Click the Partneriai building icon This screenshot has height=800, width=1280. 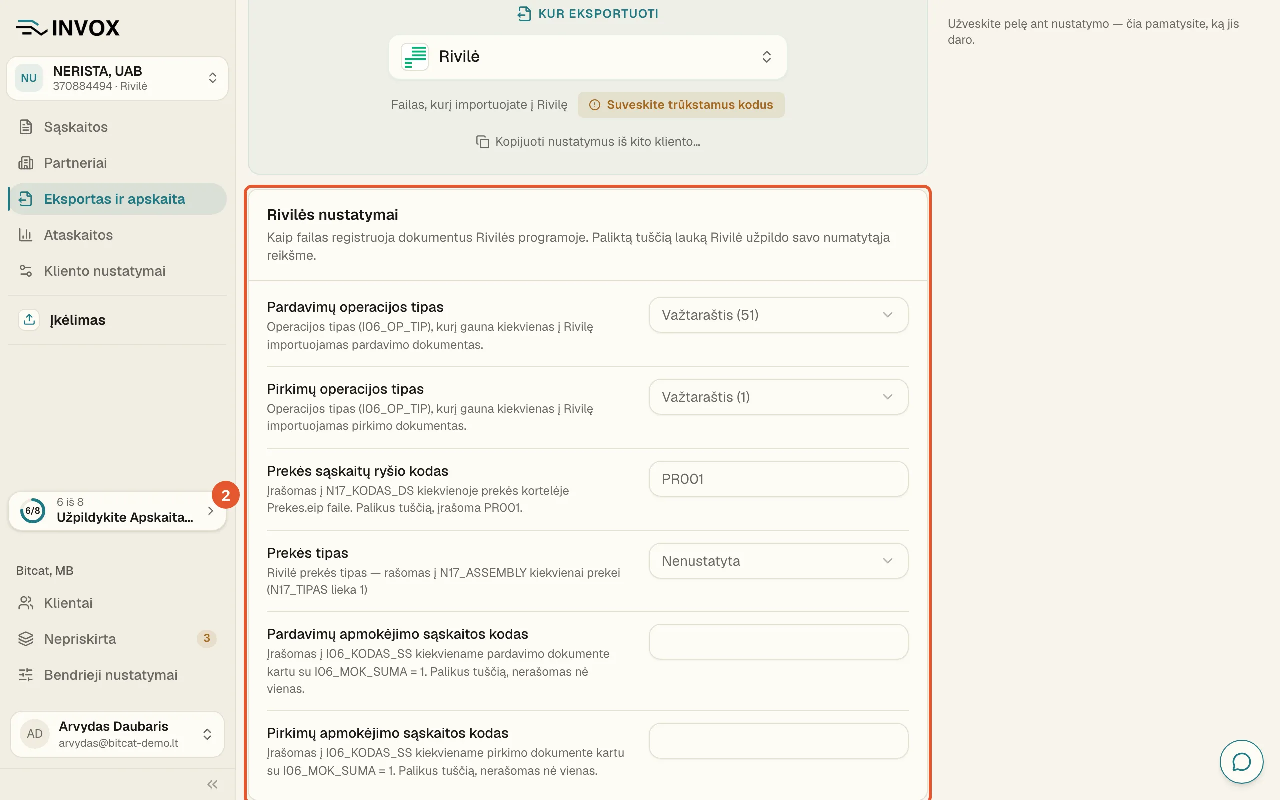[x=26, y=163]
